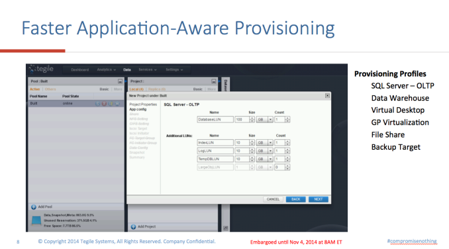Viewport: 449px width, 249px height.
Task: Increment the DatabaseLUN size stepper
Action: (x=252, y=118)
